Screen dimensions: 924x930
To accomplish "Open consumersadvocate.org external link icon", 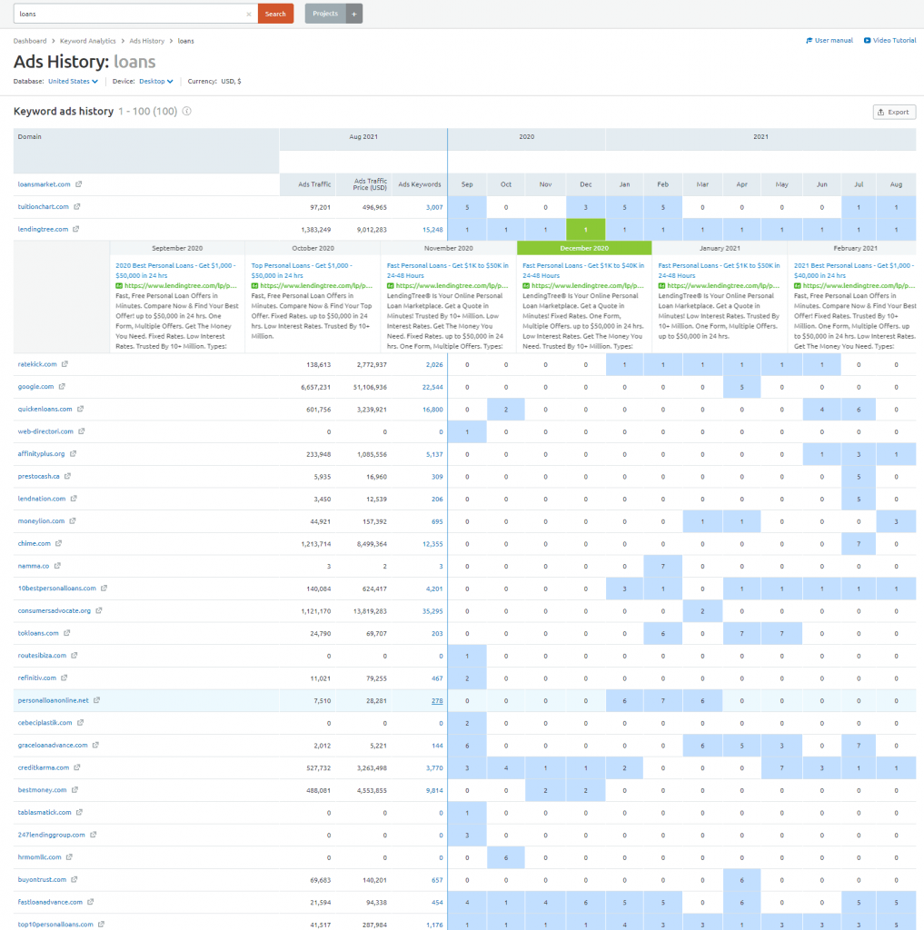I will pyautogui.click(x=99, y=611).
